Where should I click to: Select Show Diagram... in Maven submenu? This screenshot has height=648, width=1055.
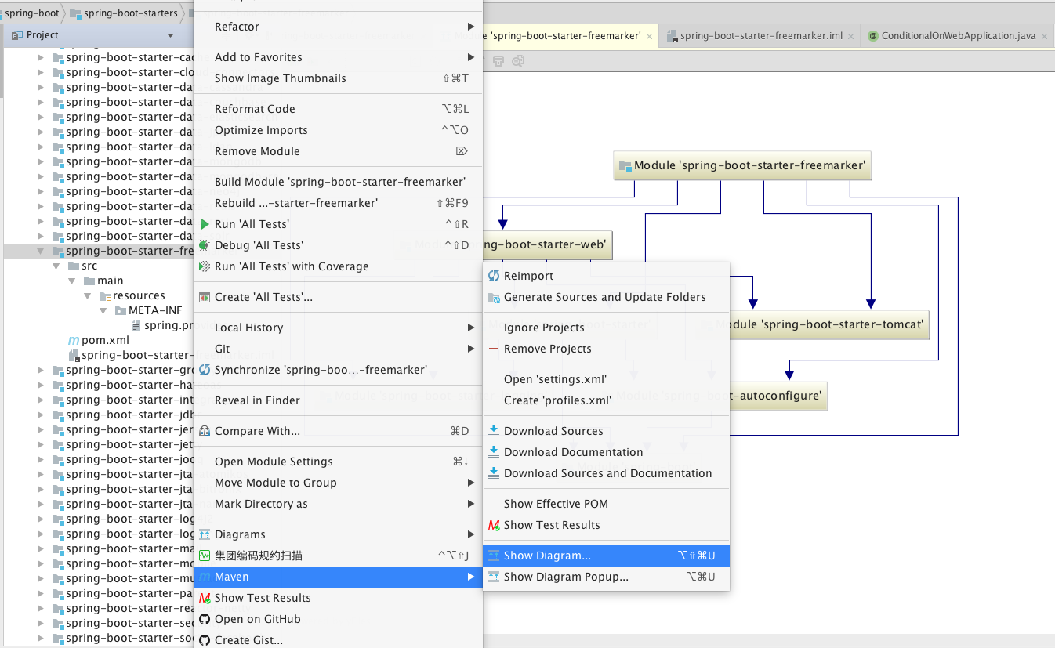[x=607, y=556]
